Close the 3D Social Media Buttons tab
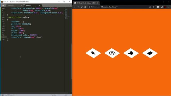 click(x=98, y=3)
